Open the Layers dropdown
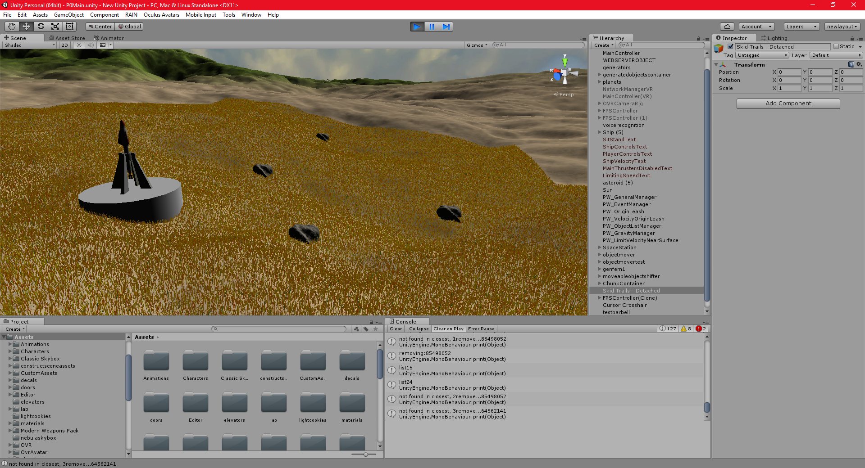Image resolution: width=865 pixels, height=468 pixels. [801, 27]
